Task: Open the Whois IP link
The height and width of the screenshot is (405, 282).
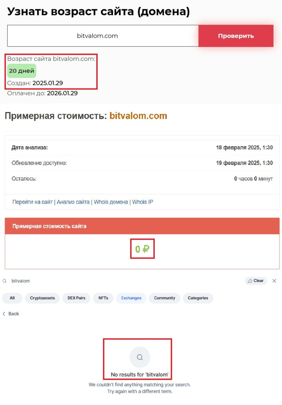Action: [142, 202]
